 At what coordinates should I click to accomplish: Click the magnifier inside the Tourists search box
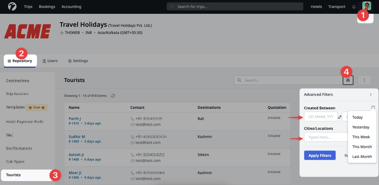(x=239, y=80)
